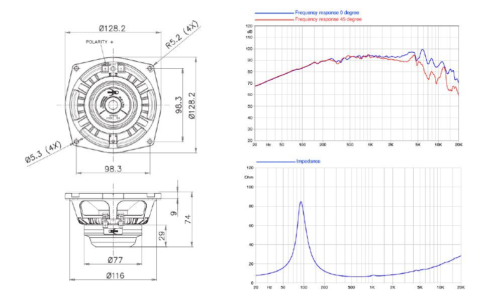
Task: Select the vertical 98.3 hole spacing dimension
Action: point(179,105)
